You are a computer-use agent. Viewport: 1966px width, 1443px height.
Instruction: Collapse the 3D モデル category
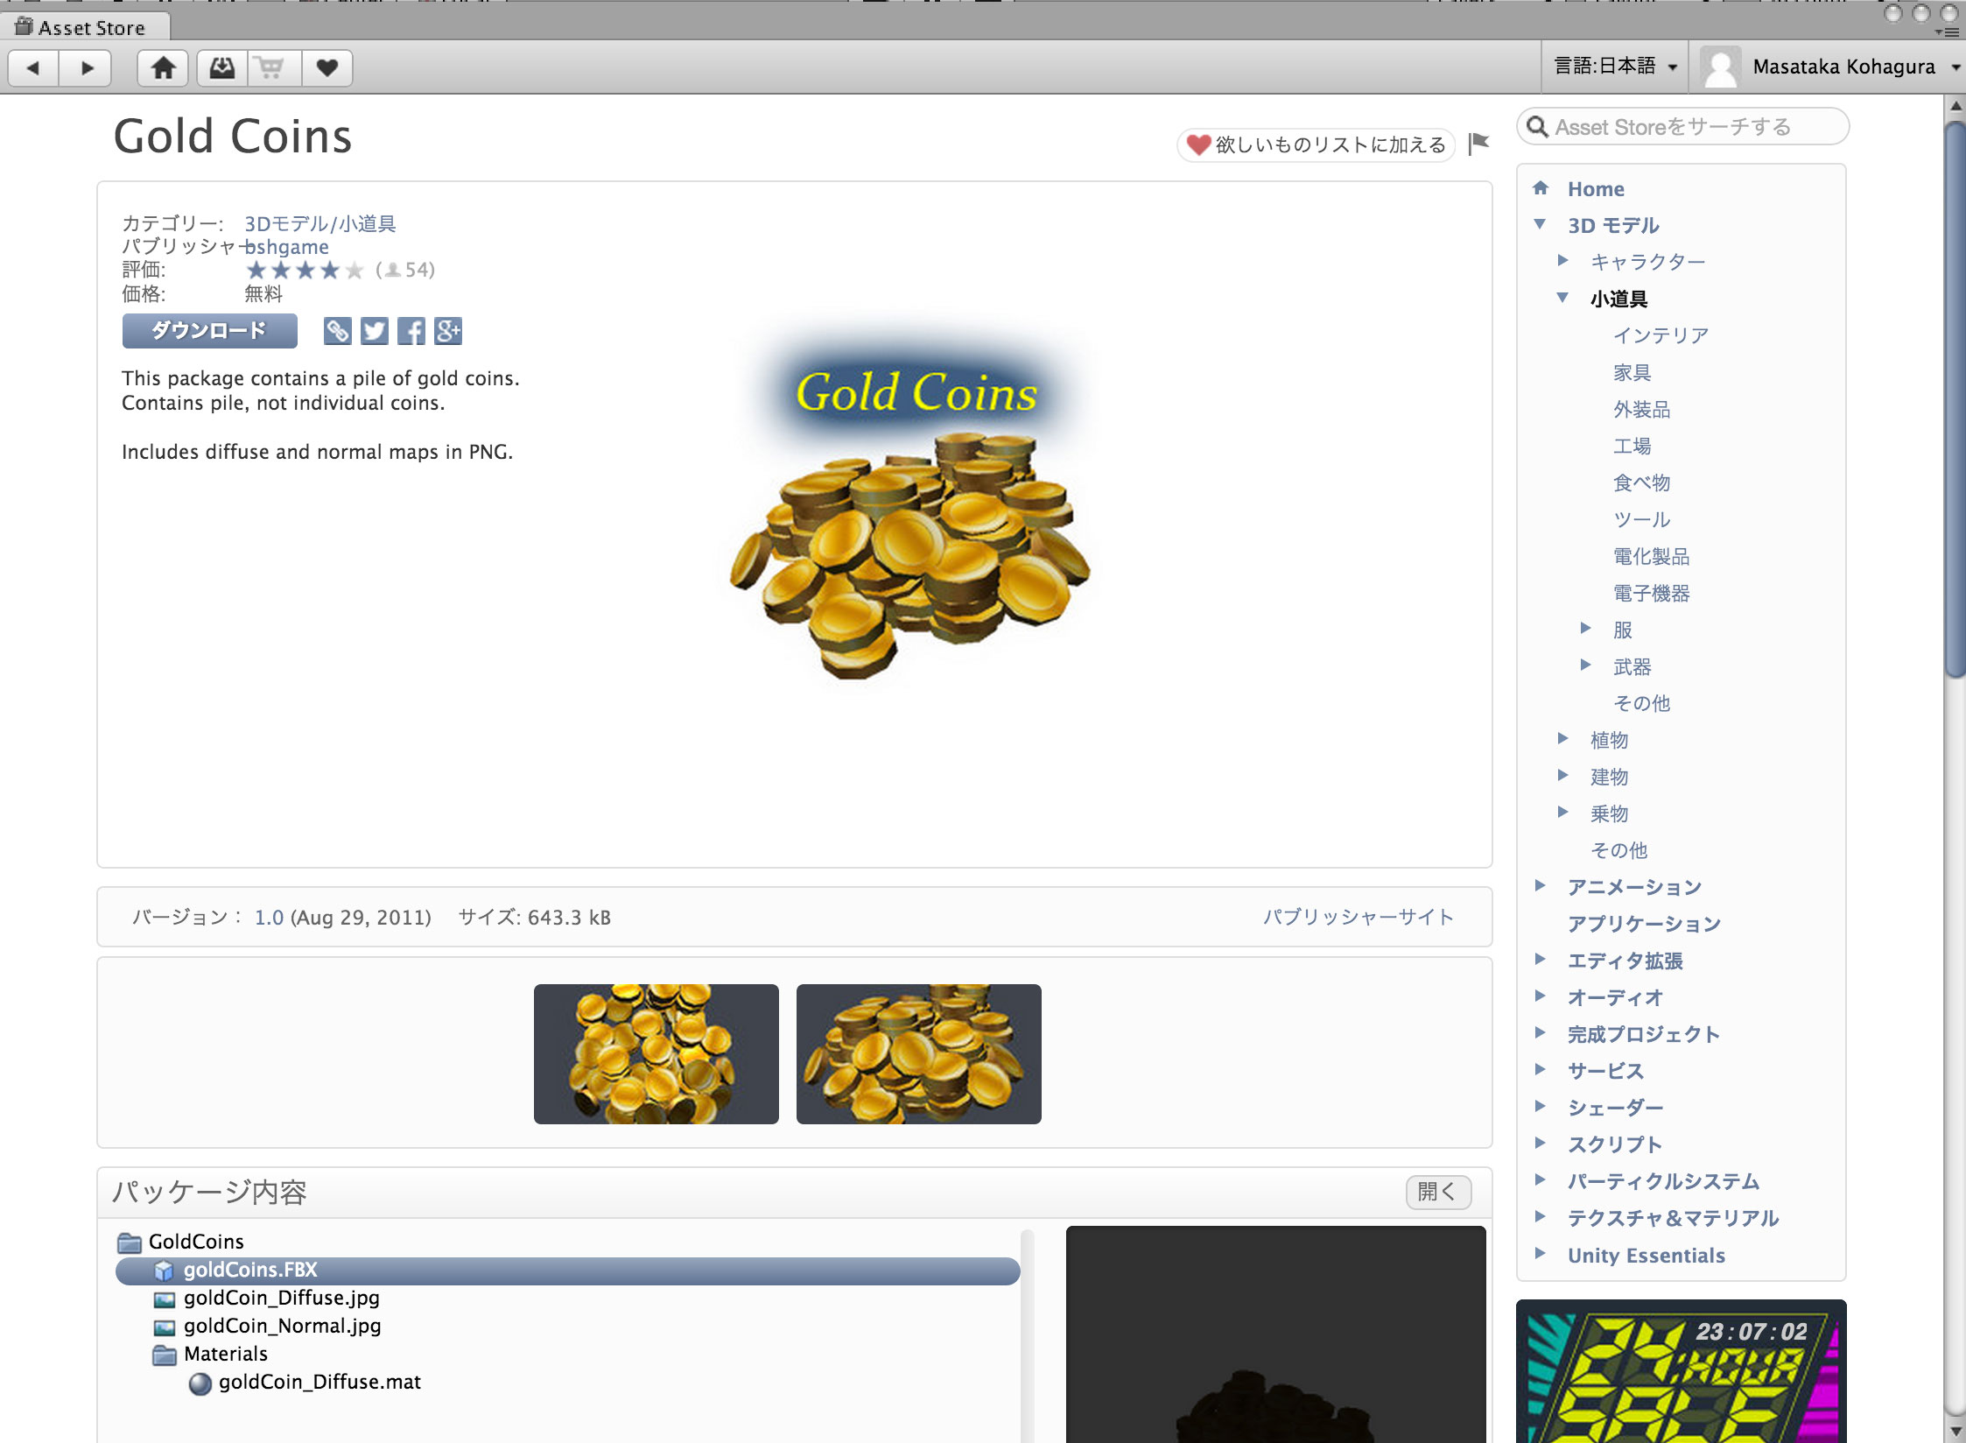[1540, 224]
